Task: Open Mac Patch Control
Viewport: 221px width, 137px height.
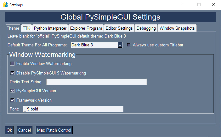Action: click(54, 130)
